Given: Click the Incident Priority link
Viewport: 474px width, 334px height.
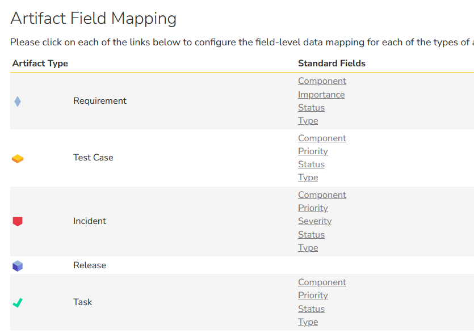Looking at the screenshot, I should click(x=313, y=208).
